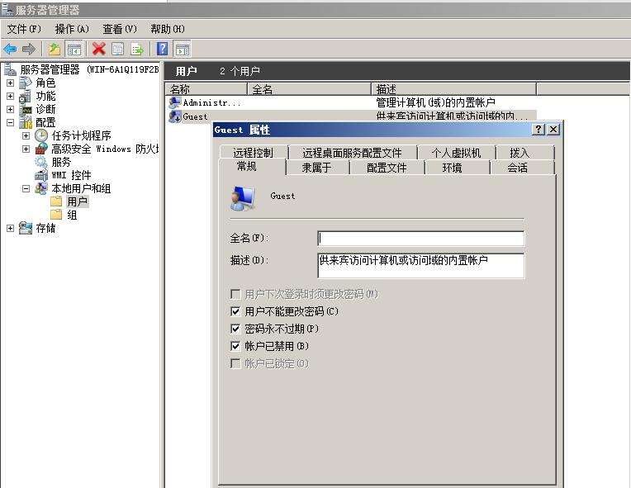631x488 pixels.
Task: Toggle 用户不能更改密码 checkbox
Action: coord(235,311)
